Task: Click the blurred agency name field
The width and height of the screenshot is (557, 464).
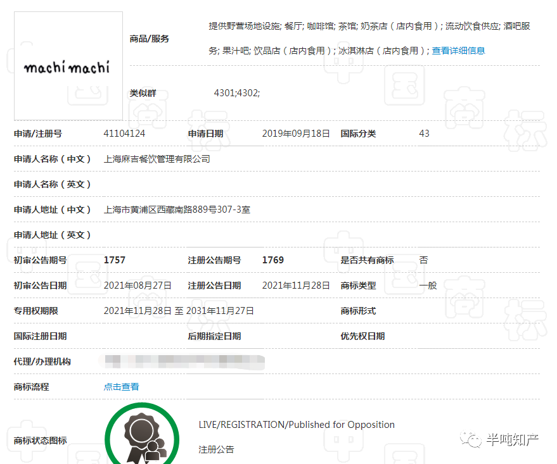Action: [x=182, y=362]
